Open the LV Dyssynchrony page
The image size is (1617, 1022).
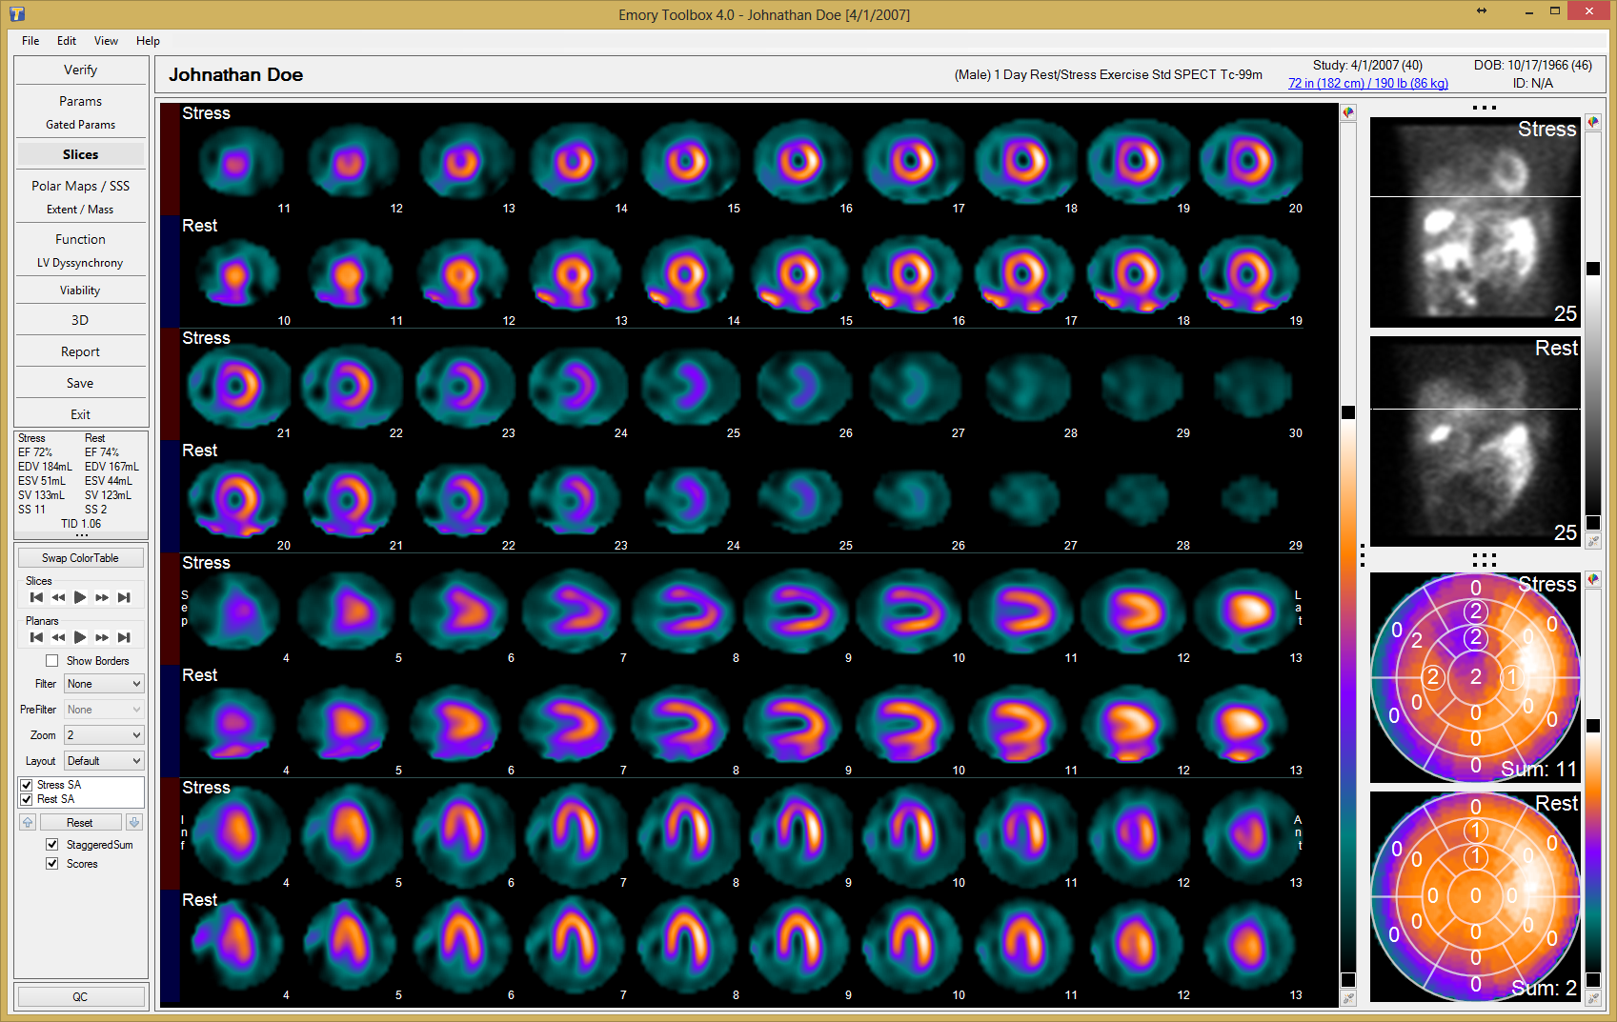(x=81, y=263)
